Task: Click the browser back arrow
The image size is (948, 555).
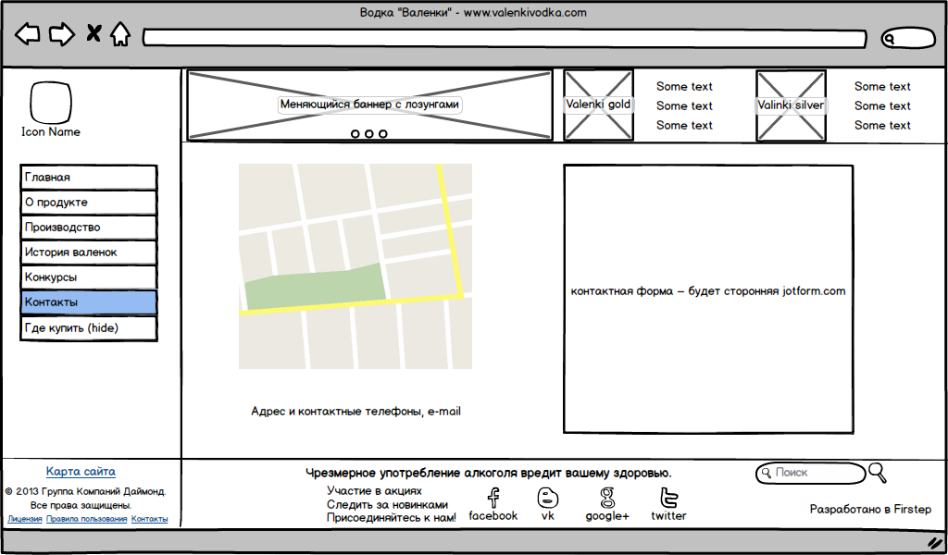Action: [x=27, y=34]
